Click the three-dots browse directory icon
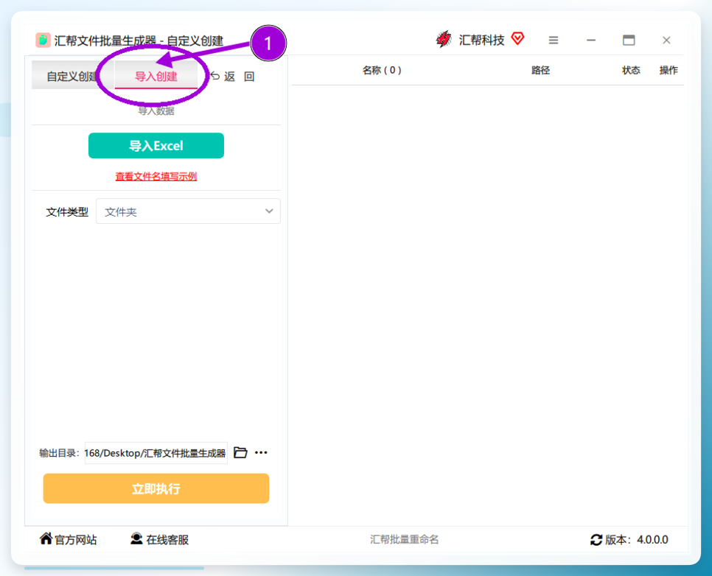Screen dimensions: 712x576 (x=261, y=452)
